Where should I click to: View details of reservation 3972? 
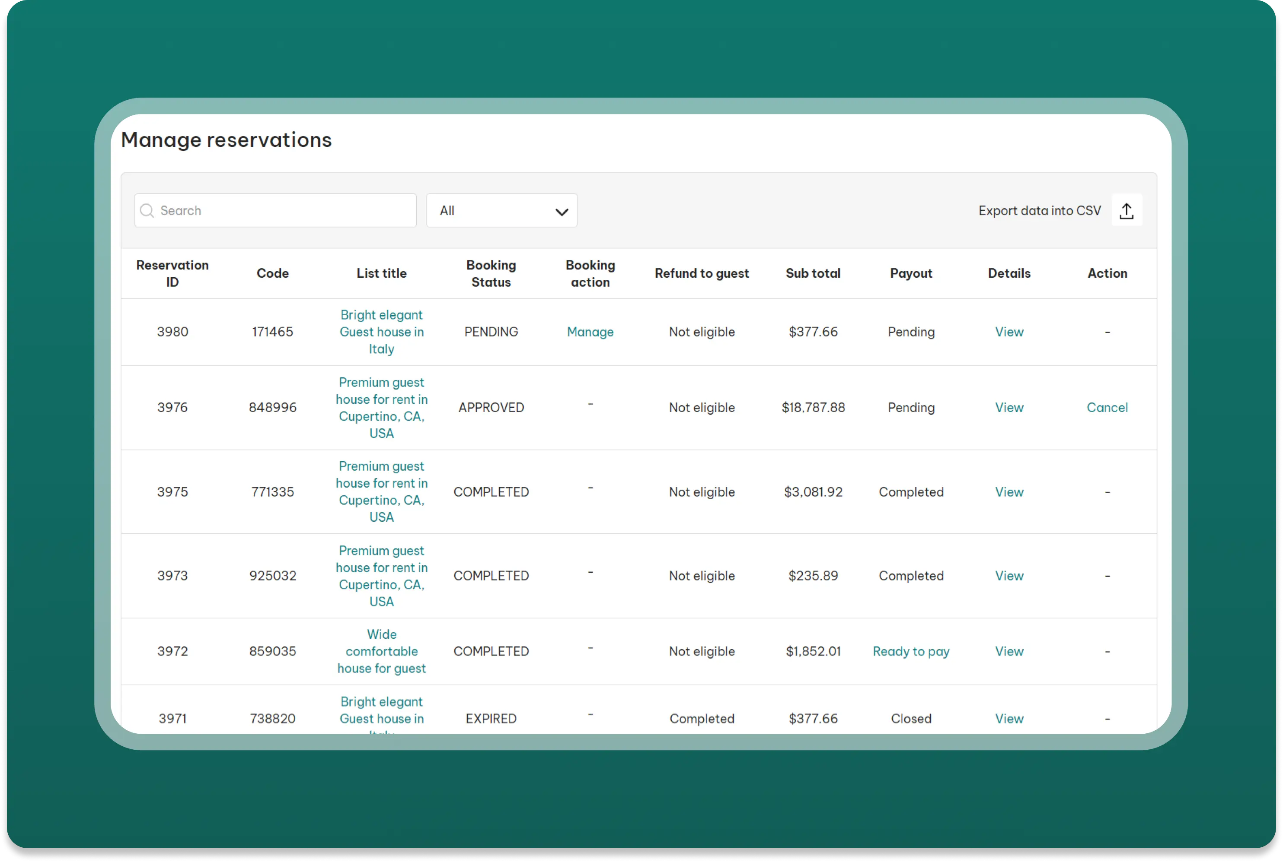coord(1009,651)
